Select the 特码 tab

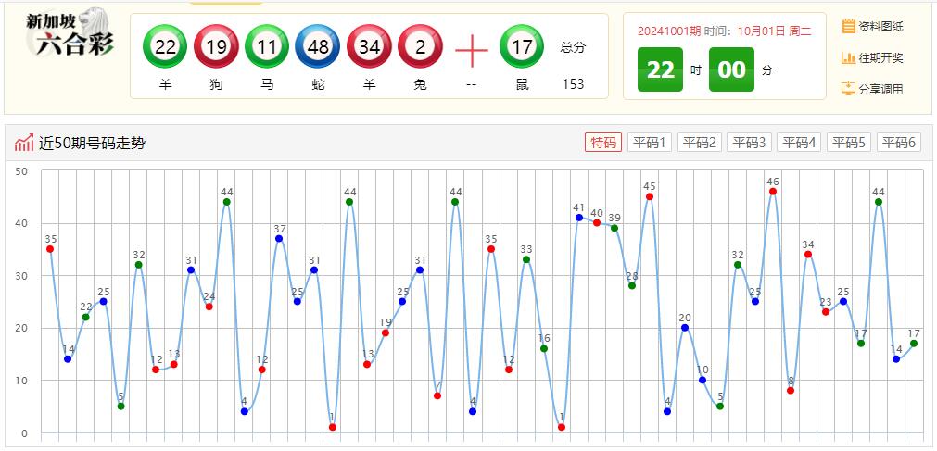pyautogui.click(x=603, y=142)
